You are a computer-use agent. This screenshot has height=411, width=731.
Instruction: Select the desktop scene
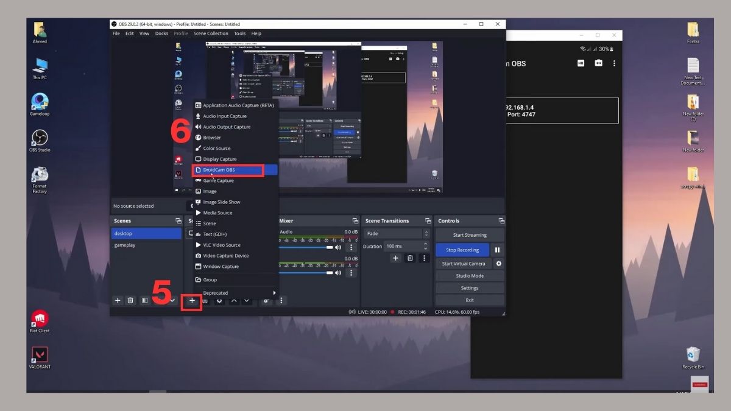146,233
